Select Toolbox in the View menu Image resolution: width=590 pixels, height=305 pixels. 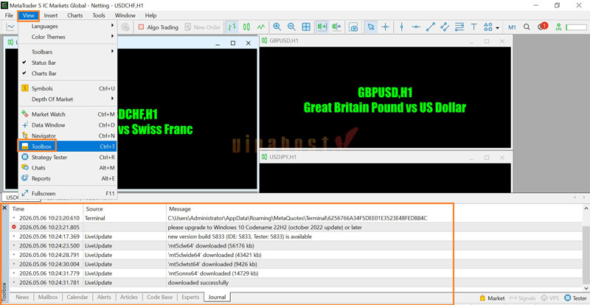click(68, 147)
